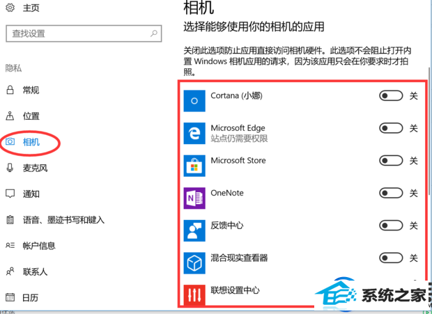Image resolution: width=432 pixels, height=314 pixels.
Task: Click the 混合现实查看器 cube icon
Action: click(194, 263)
